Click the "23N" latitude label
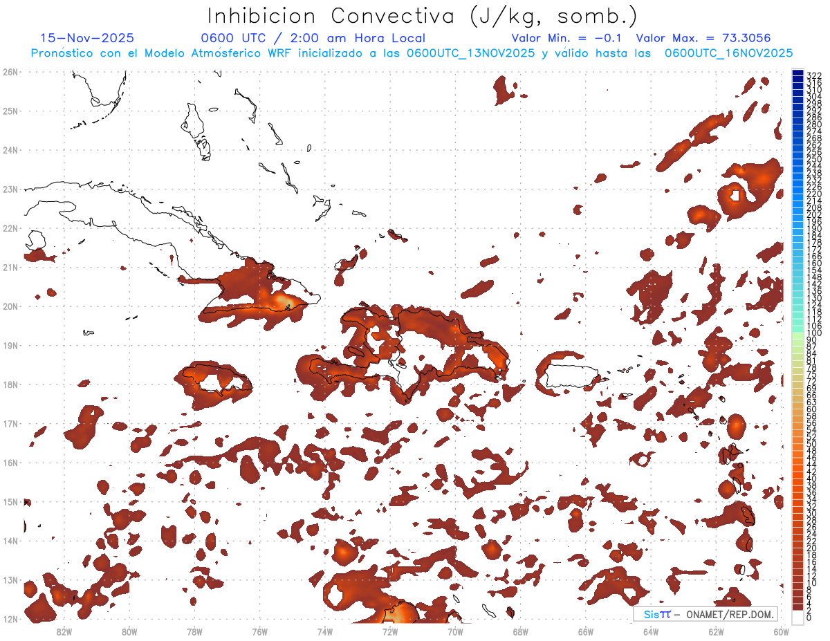The width and height of the screenshot is (830, 641). click(10, 189)
